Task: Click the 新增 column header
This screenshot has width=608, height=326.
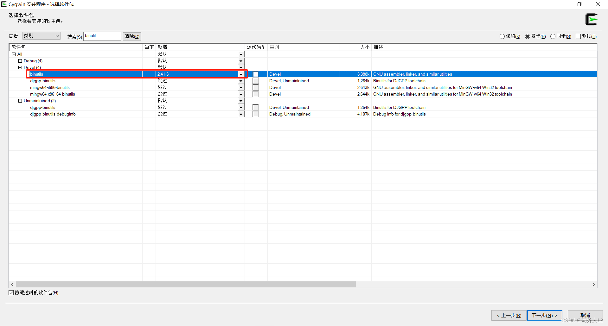Action: point(200,47)
